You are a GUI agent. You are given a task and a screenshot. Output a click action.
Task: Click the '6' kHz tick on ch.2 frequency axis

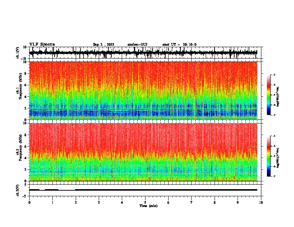click(x=26, y=147)
